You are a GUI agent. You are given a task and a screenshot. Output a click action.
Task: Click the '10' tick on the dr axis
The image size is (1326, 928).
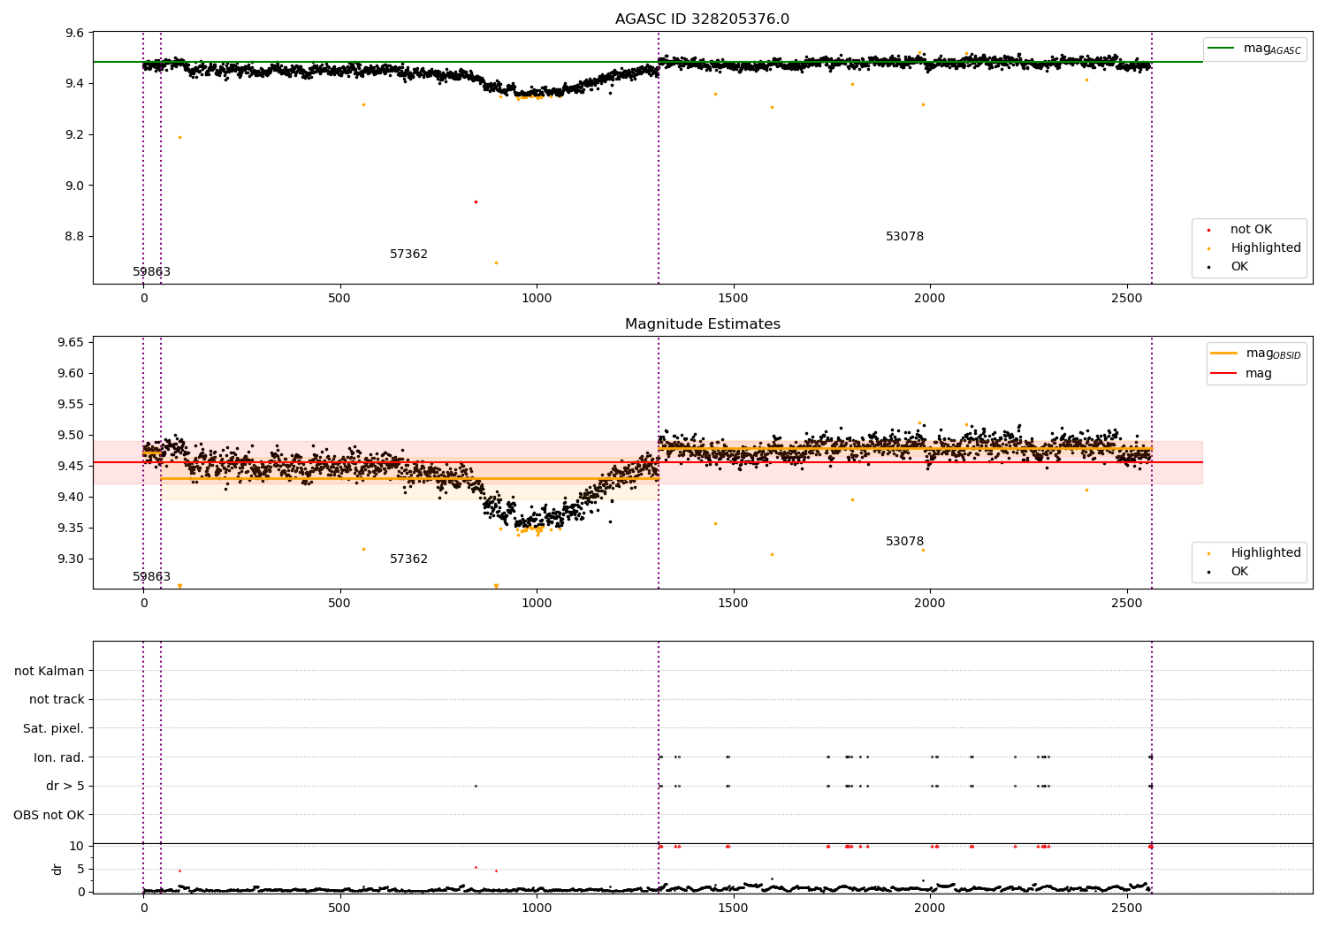[77, 847]
